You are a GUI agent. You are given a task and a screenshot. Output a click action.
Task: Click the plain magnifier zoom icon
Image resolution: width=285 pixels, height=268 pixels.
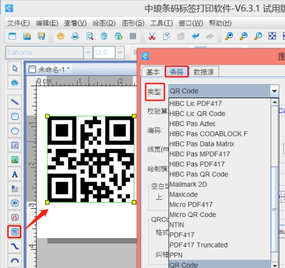pyautogui.click(x=258, y=36)
